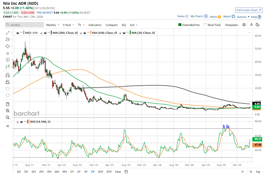
Task: Open the Indicators menu
Action: click(95, 25)
